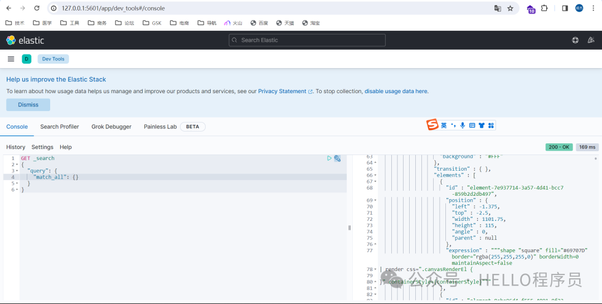Open the console Help menu
Viewport: 602px width, 304px height.
pos(66,147)
